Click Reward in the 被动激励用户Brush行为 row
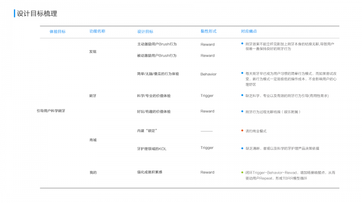This screenshot has height=203, width=362. 208,55
